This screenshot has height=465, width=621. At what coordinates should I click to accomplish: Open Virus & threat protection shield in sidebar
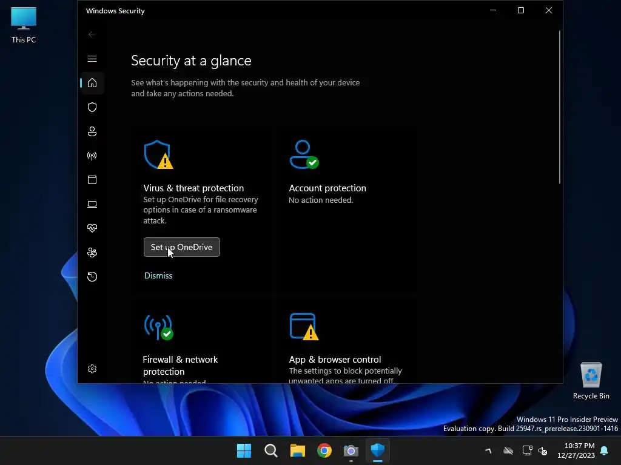(92, 107)
